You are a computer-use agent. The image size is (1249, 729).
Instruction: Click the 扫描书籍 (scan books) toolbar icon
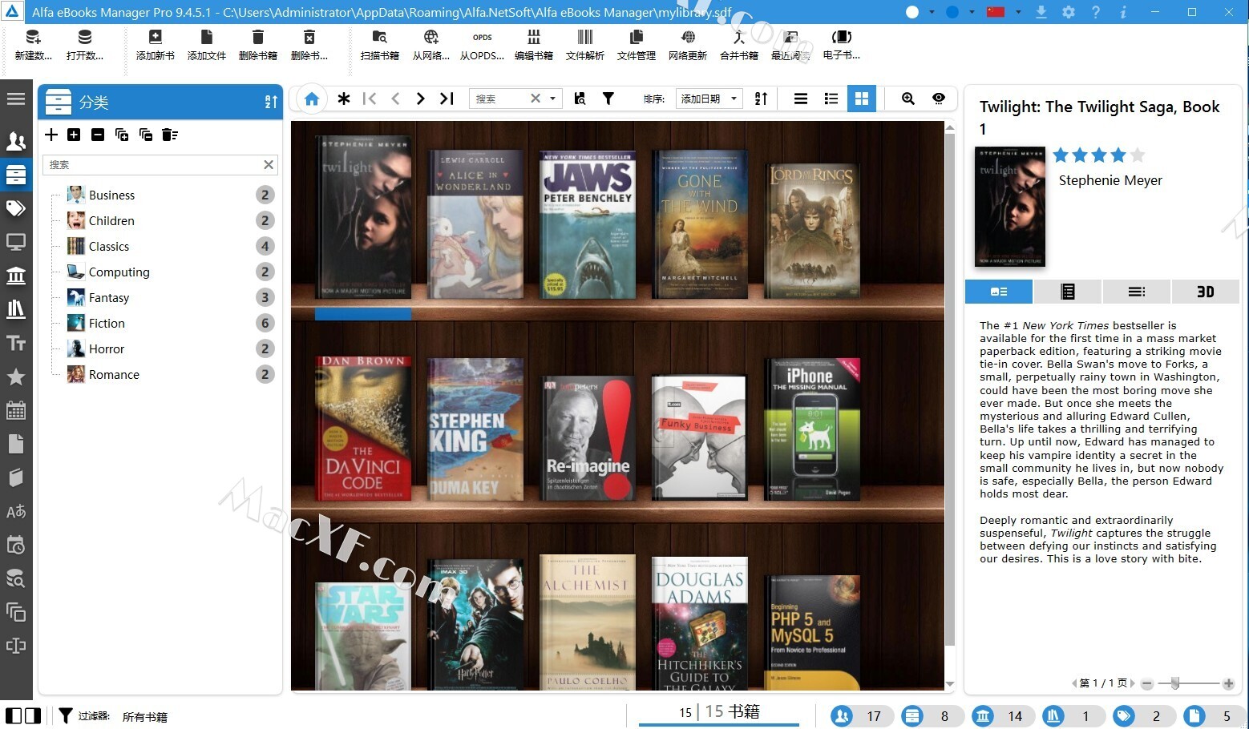coord(379,38)
